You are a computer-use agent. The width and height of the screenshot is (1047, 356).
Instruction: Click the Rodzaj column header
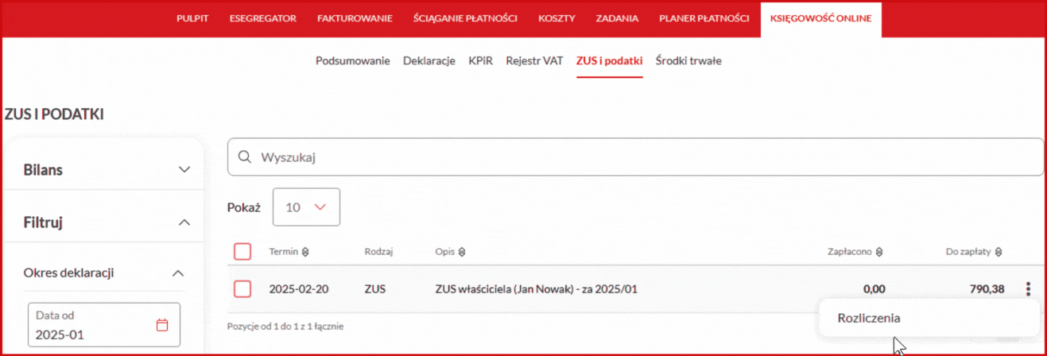click(378, 252)
